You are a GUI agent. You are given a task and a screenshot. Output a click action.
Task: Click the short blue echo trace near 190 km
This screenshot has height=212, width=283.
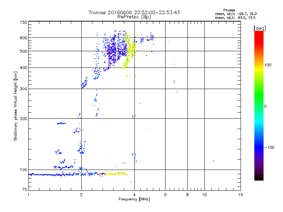(x=61, y=123)
